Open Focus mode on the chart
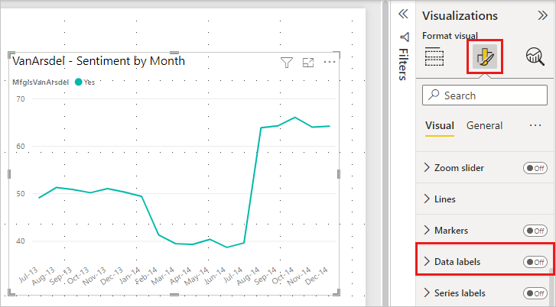This screenshot has height=307, width=556. 308,63
